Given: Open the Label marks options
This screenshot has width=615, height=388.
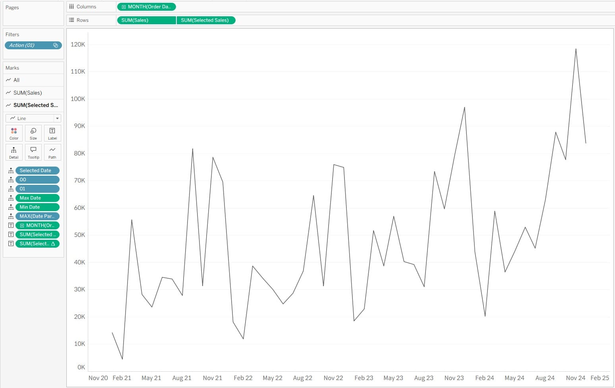Looking at the screenshot, I should pos(52,133).
